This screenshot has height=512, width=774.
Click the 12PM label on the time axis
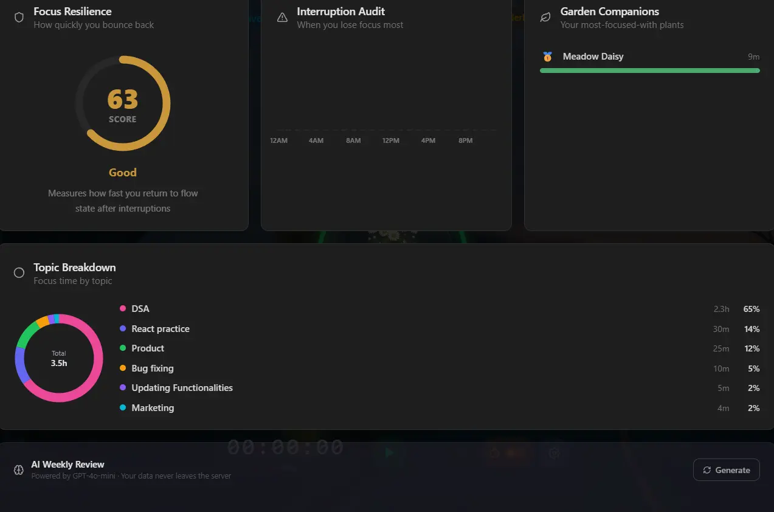(391, 140)
